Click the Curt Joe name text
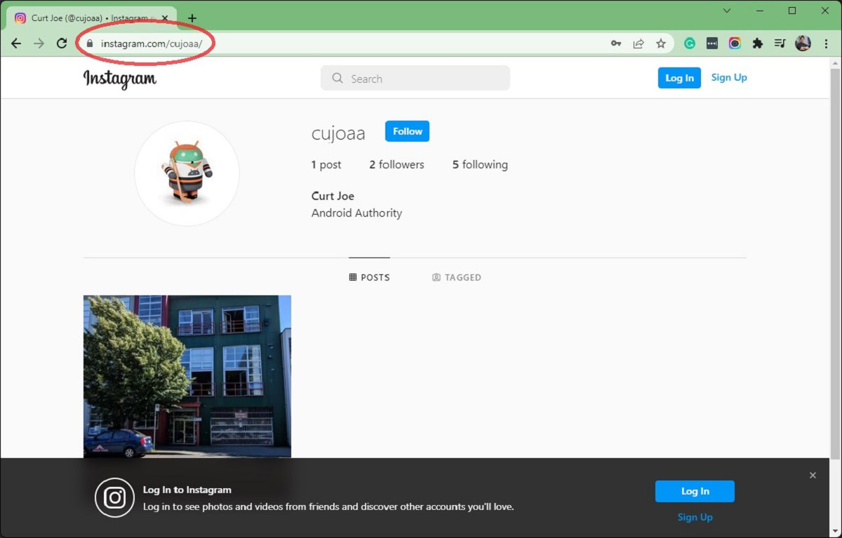 click(x=333, y=196)
